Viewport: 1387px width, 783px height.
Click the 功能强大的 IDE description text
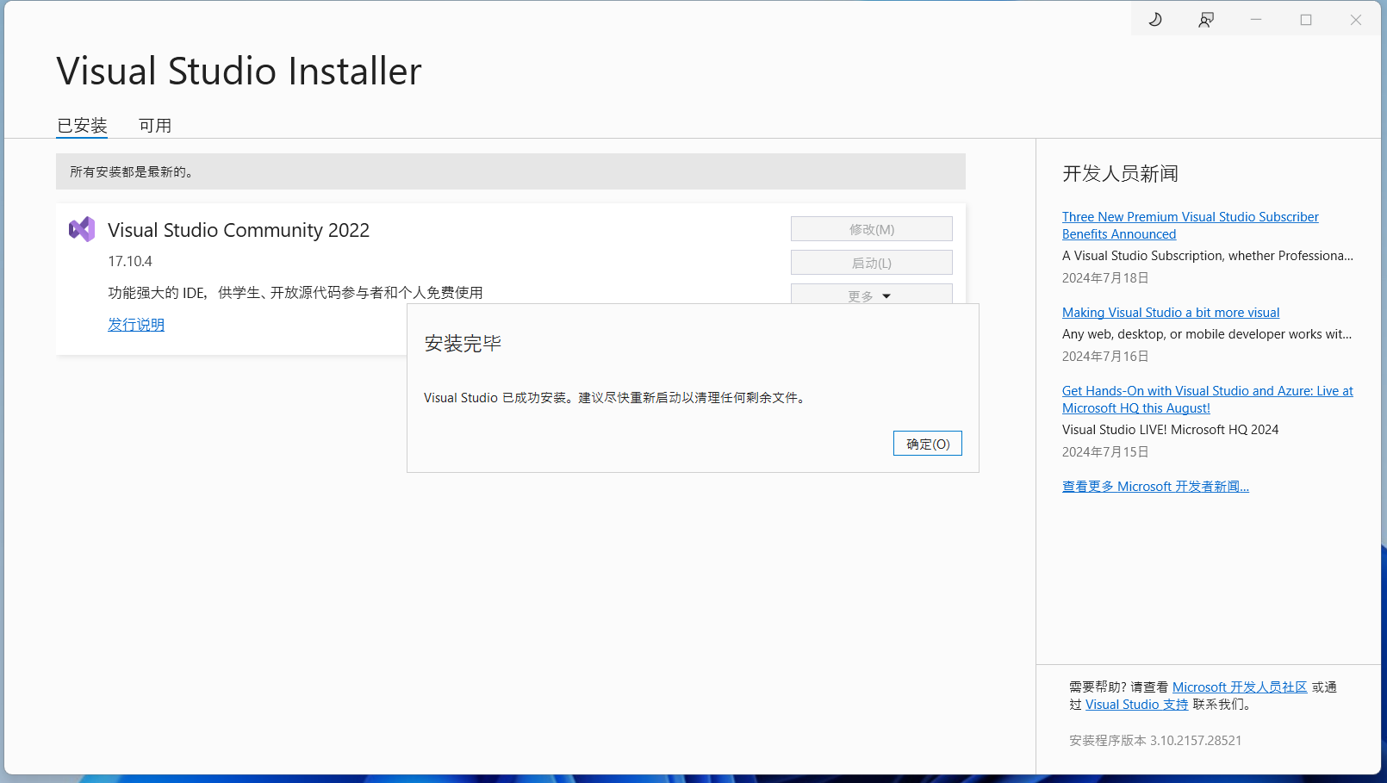pos(295,293)
